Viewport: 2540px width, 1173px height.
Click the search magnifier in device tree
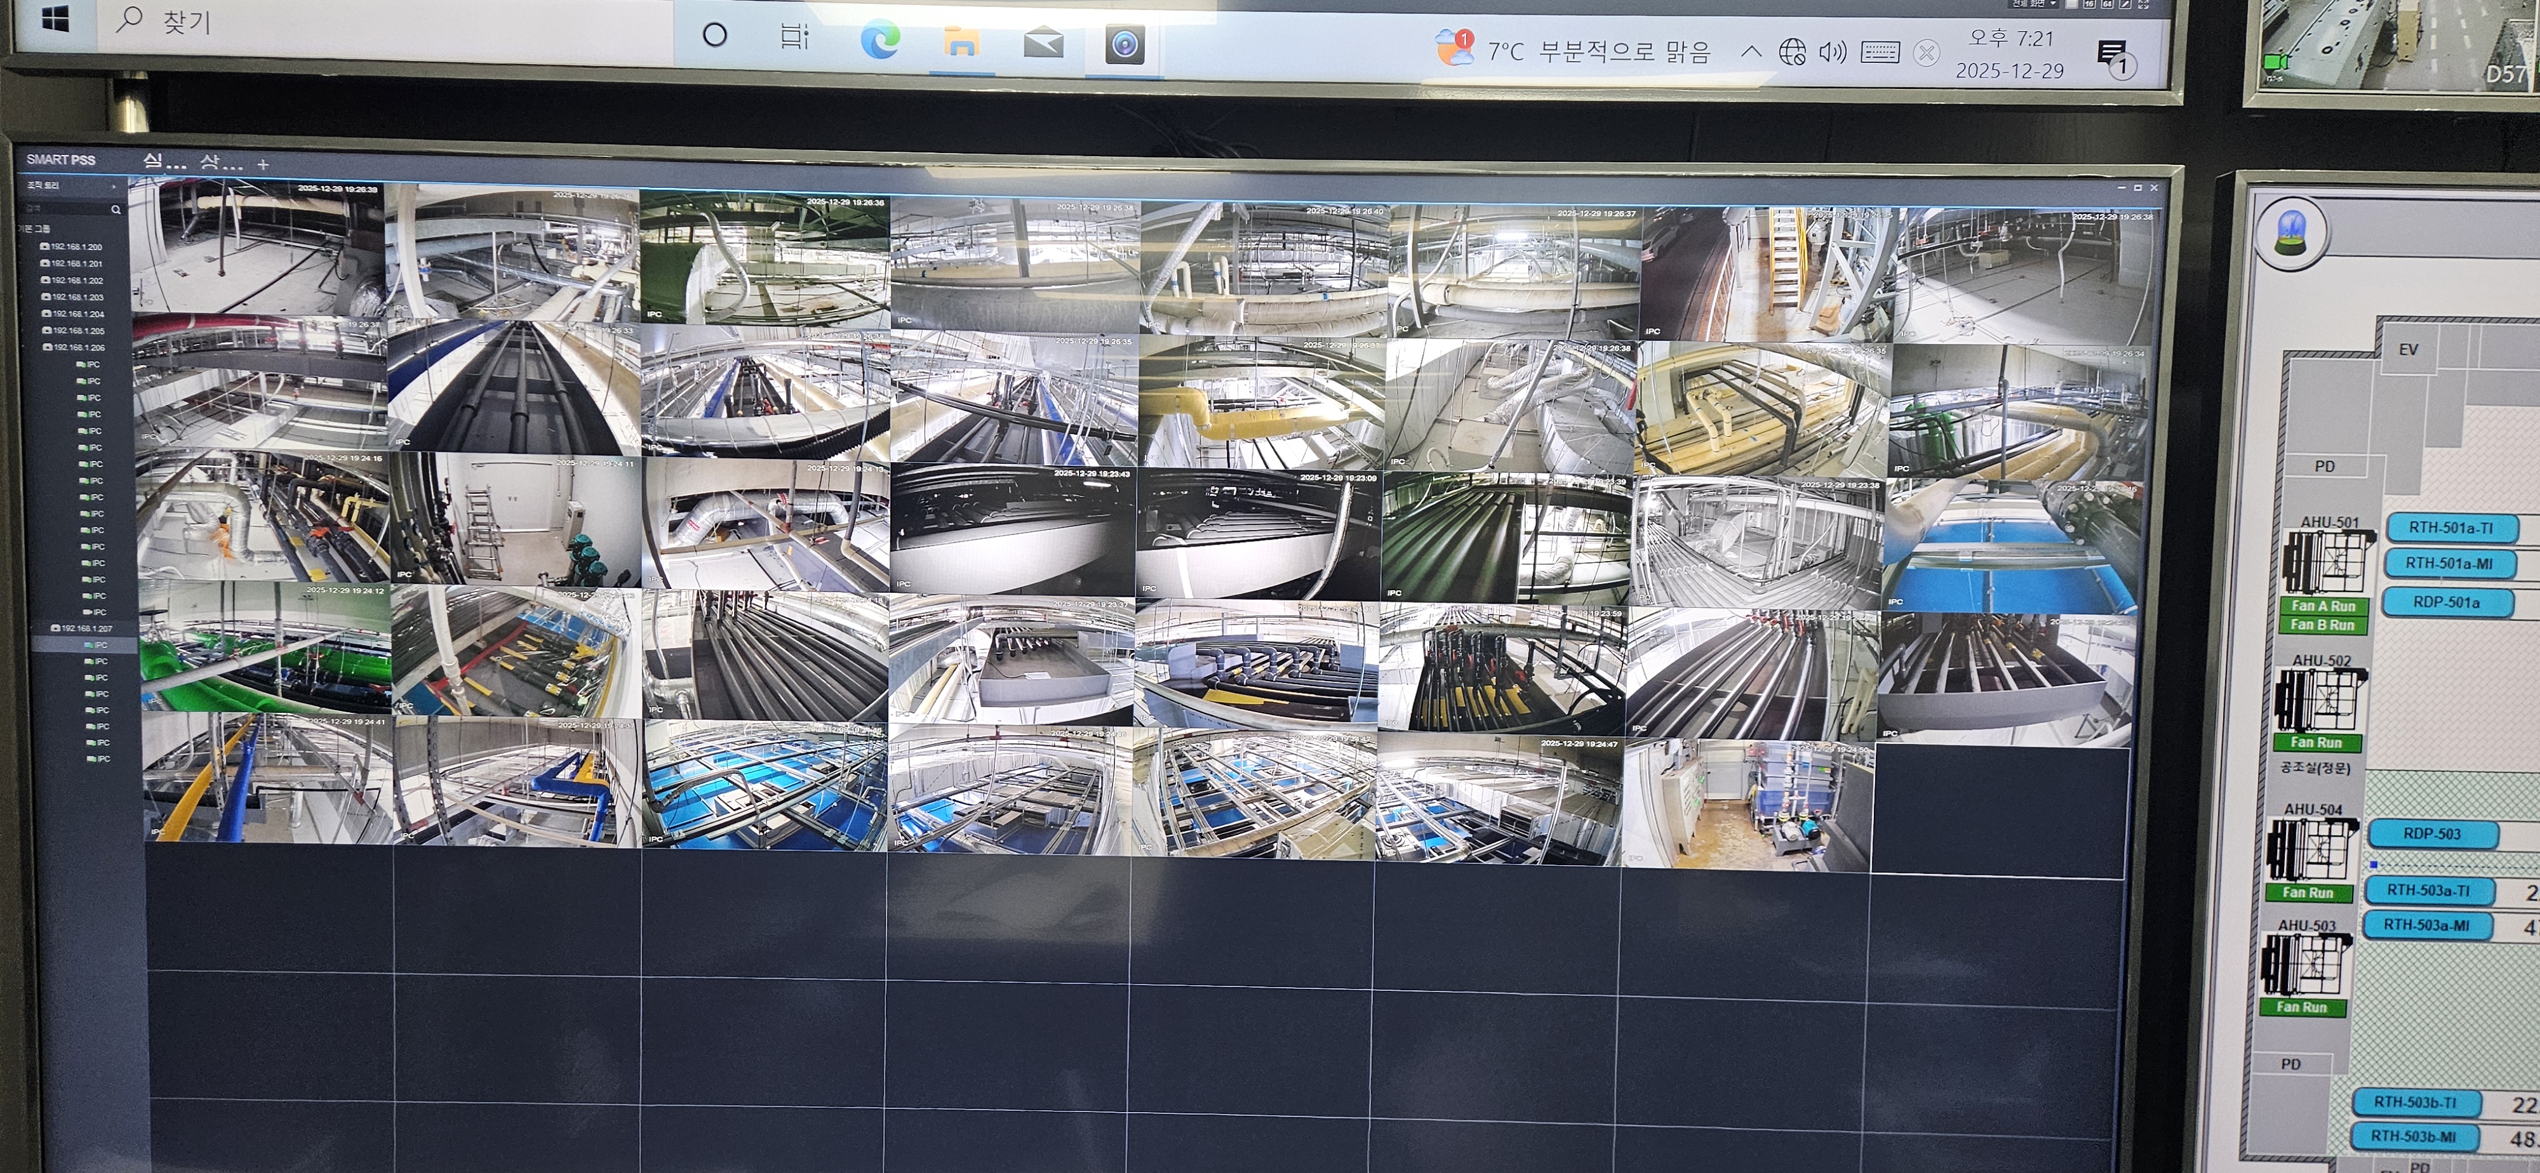click(x=116, y=210)
